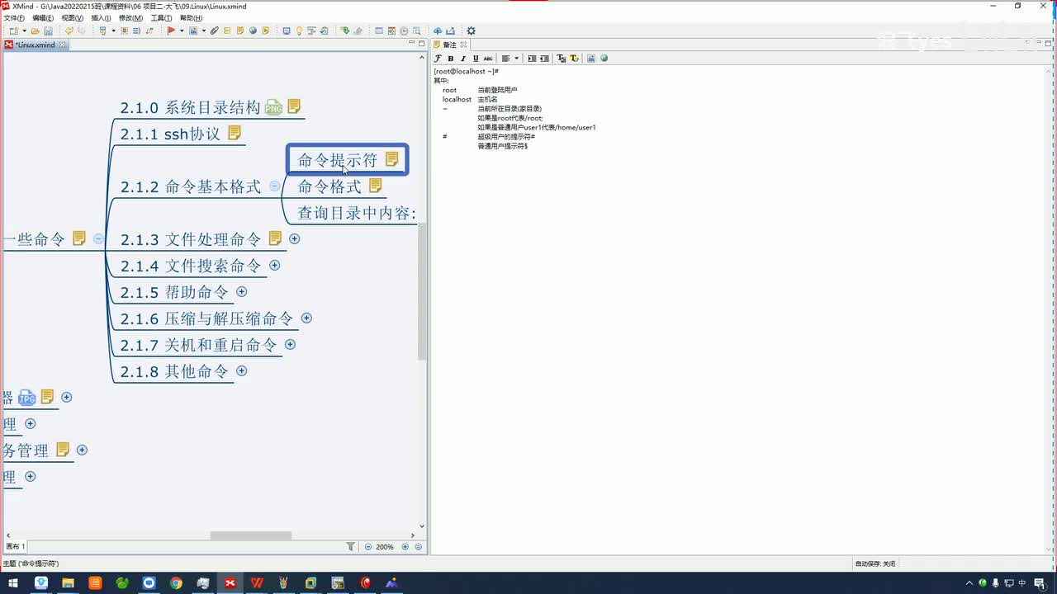Screen dimensions: 1057x594
Task: Open the note icon on 2.1.1 ssh协议
Action: (235, 133)
